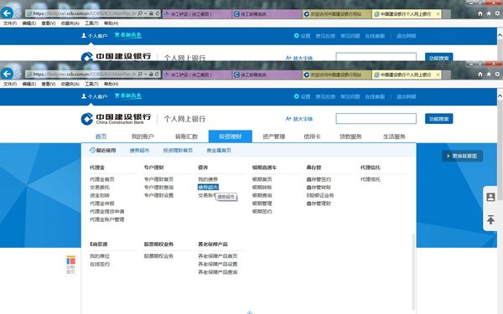Click the search input box beside the 功能搜索 button under the nav header
Viewport: 503px width, 314px height.
point(376,119)
